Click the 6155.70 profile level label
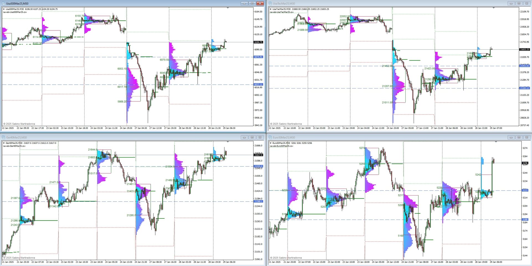Screen dimensions: 532x266 (80, 16)
